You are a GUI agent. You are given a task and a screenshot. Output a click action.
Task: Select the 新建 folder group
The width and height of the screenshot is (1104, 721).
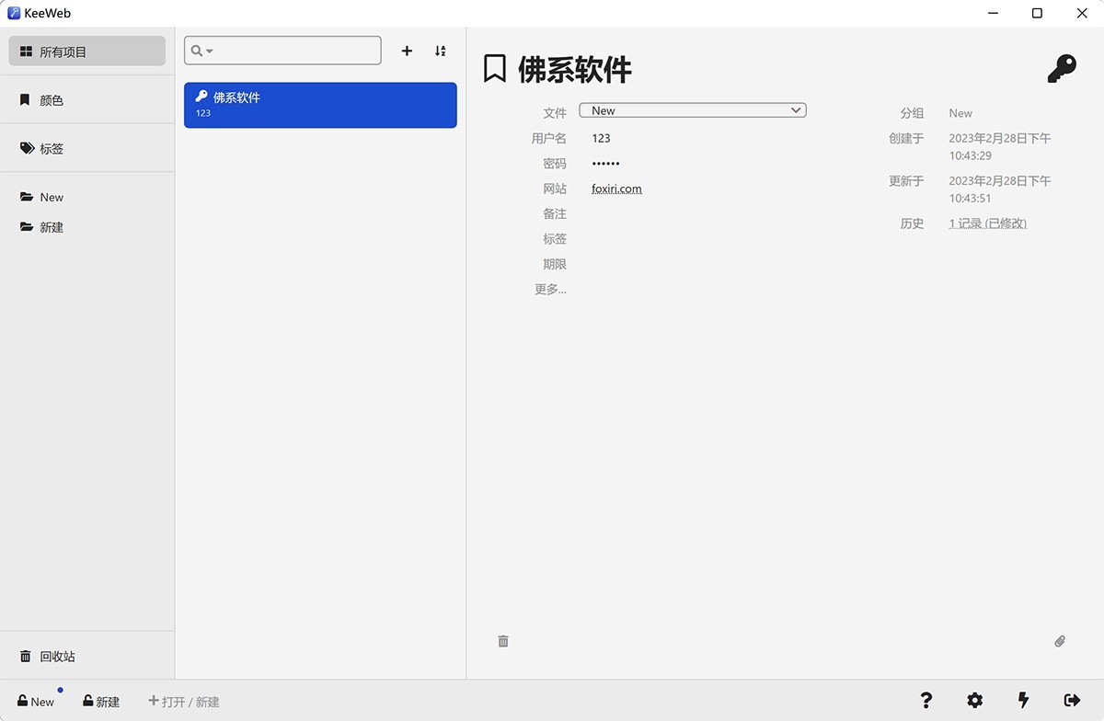pos(87,227)
